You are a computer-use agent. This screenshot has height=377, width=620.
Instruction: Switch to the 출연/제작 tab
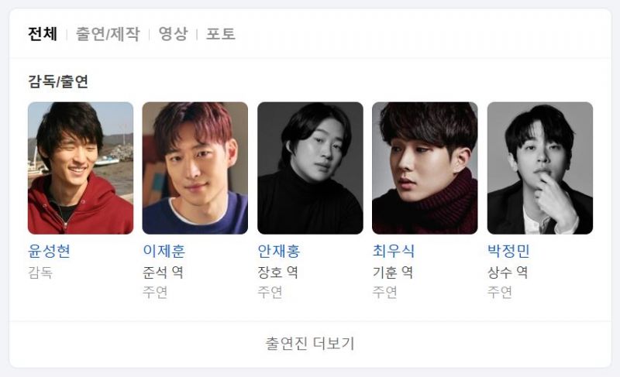pyautogui.click(x=108, y=34)
